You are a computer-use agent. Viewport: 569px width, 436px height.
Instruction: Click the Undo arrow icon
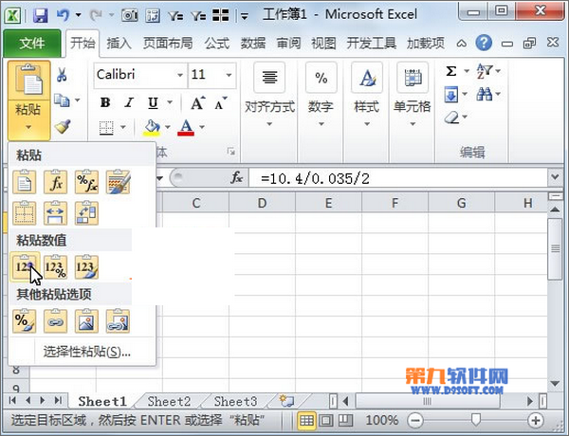64,15
